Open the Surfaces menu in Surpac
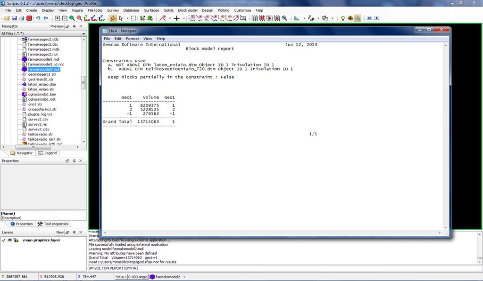Image resolution: width=483 pixels, height=281 pixels. 151,10
